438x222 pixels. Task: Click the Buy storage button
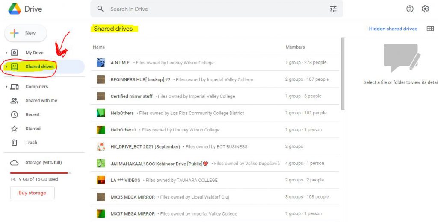point(33,193)
